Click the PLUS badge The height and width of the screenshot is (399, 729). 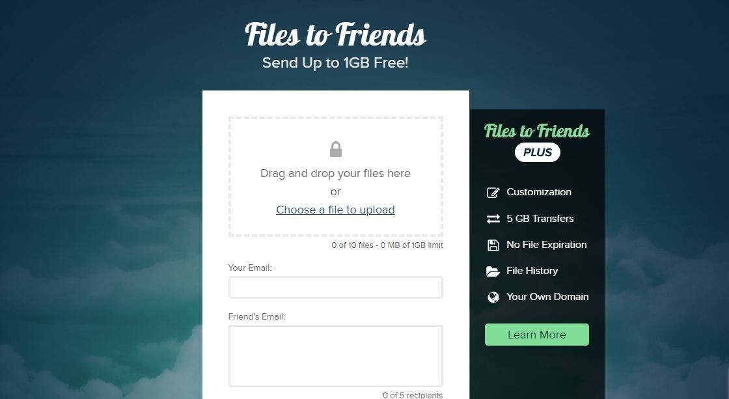click(538, 152)
